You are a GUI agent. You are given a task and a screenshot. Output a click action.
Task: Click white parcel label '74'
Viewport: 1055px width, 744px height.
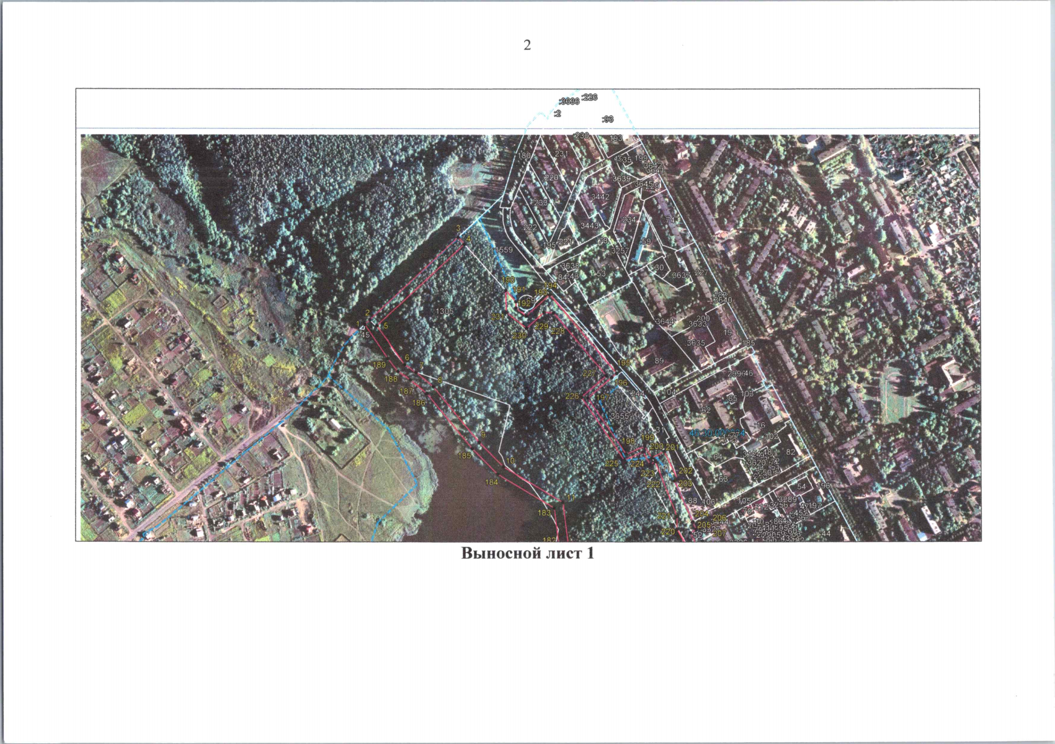(670, 219)
